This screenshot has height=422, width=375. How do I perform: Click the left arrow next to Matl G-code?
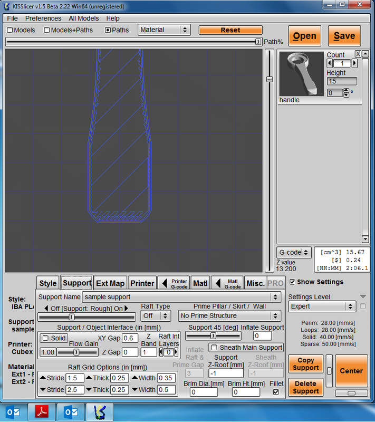[x=218, y=283]
